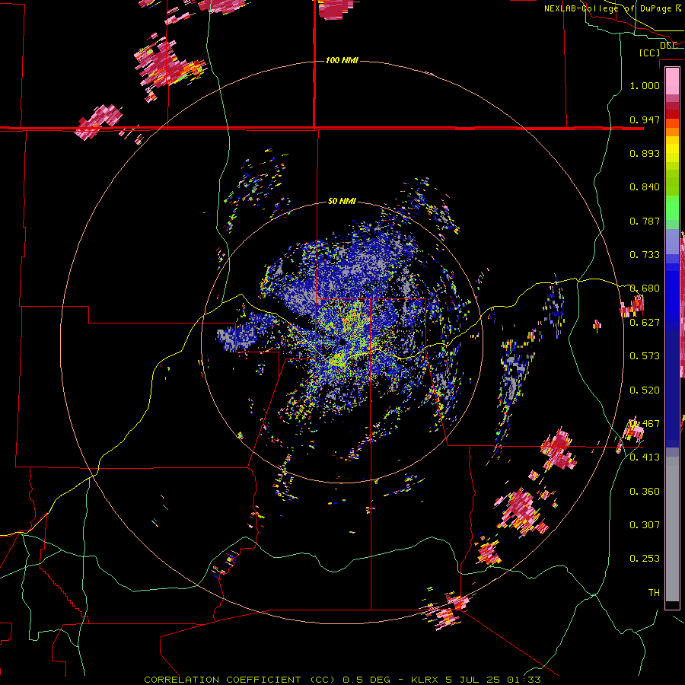Pick the light pink top color bar segment
Screen dimensions: 685x685
(672, 81)
